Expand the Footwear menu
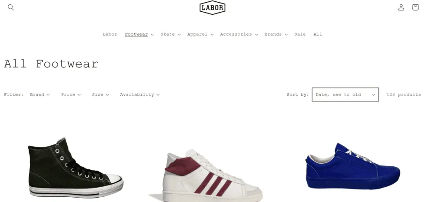445x202 pixels. pyautogui.click(x=139, y=34)
